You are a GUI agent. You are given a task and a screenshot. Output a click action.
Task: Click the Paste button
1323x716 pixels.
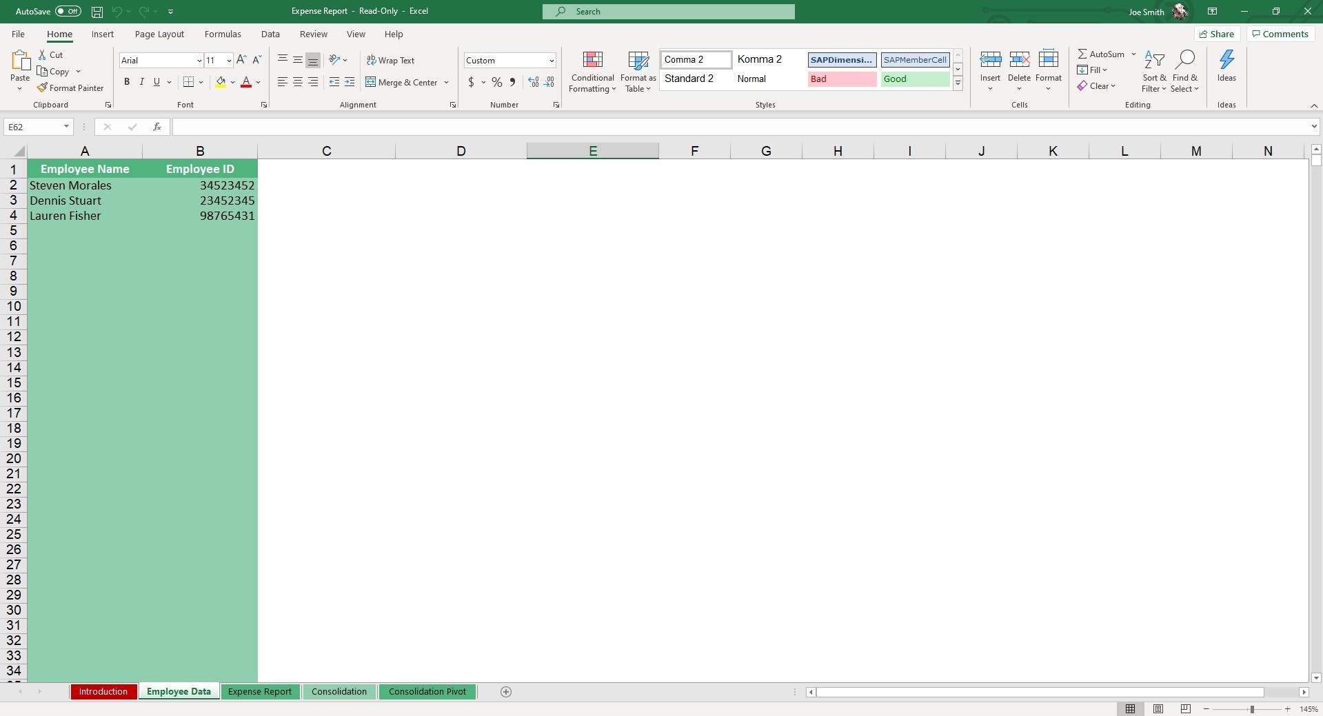coord(20,70)
